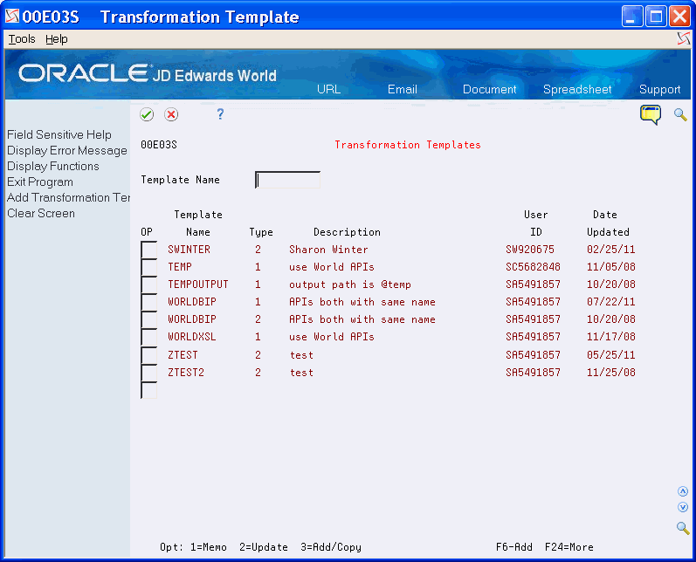Click the page up arrow icon
696x562 pixels.
pos(683,491)
